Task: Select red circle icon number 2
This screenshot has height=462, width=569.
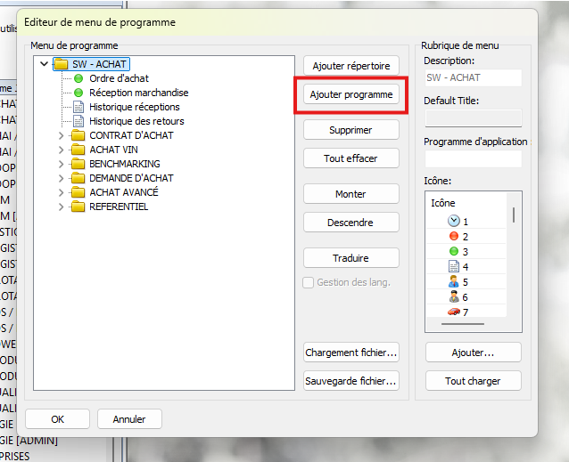Action: [453, 236]
